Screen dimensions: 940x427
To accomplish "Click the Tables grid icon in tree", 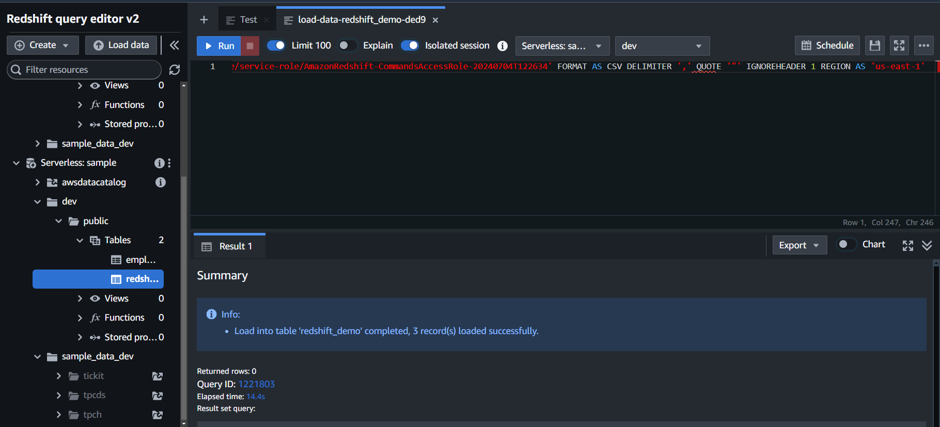I will 95,241.
